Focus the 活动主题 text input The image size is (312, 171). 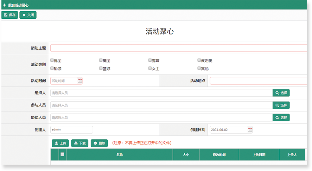click(178, 48)
